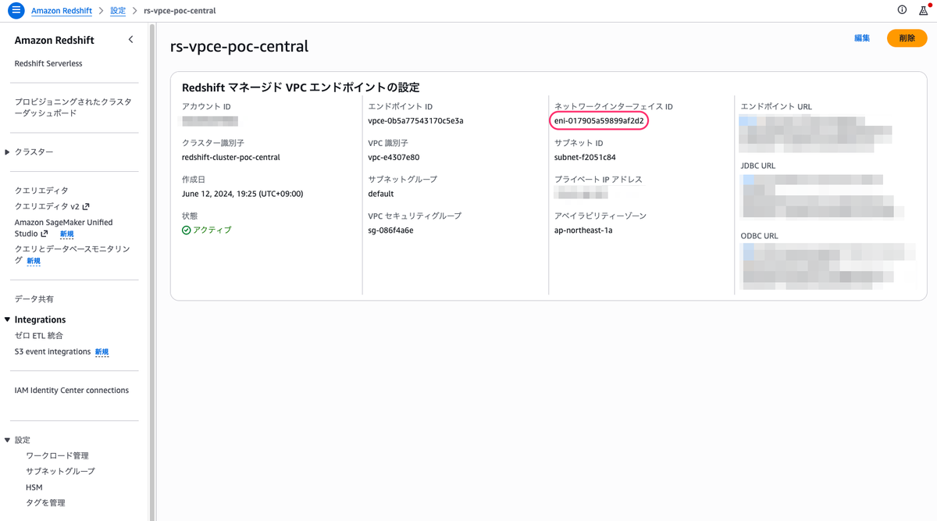Open the lab flask notification icon
937x521 pixels.
point(924,10)
